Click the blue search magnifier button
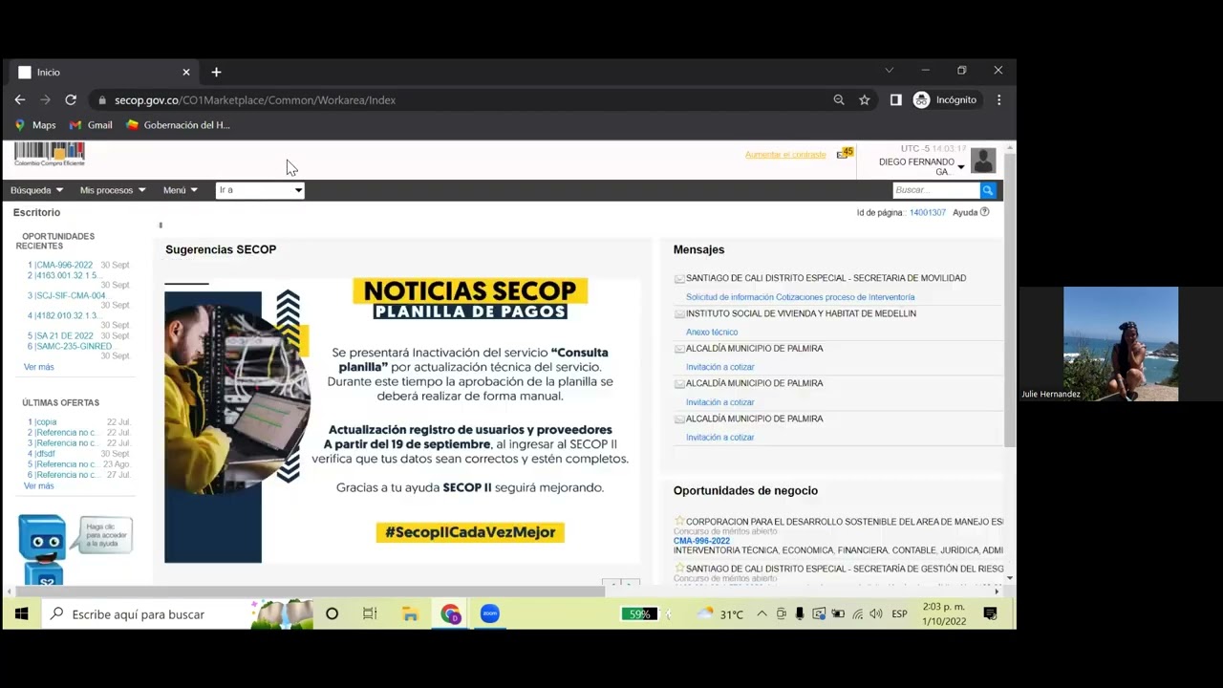 click(988, 190)
